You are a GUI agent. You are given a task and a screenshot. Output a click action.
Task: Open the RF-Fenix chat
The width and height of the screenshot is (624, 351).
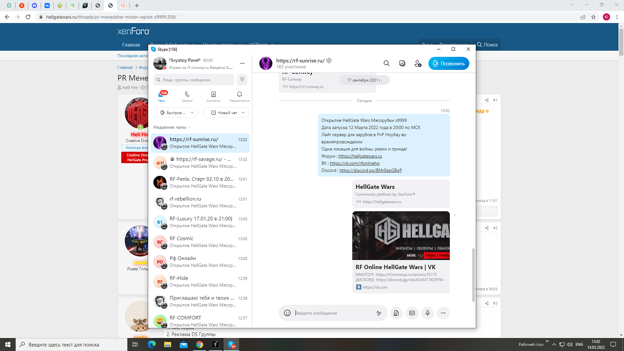[x=199, y=182]
